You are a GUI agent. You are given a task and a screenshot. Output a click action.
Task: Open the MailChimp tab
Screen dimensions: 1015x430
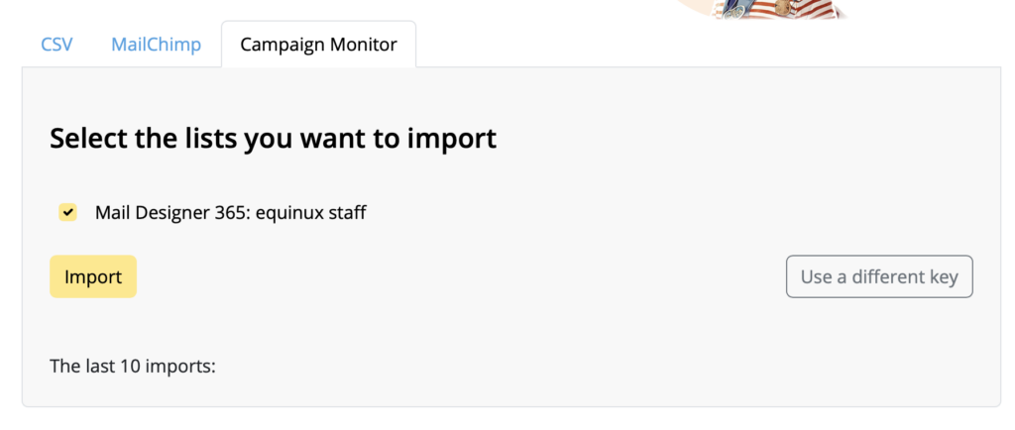[156, 45]
